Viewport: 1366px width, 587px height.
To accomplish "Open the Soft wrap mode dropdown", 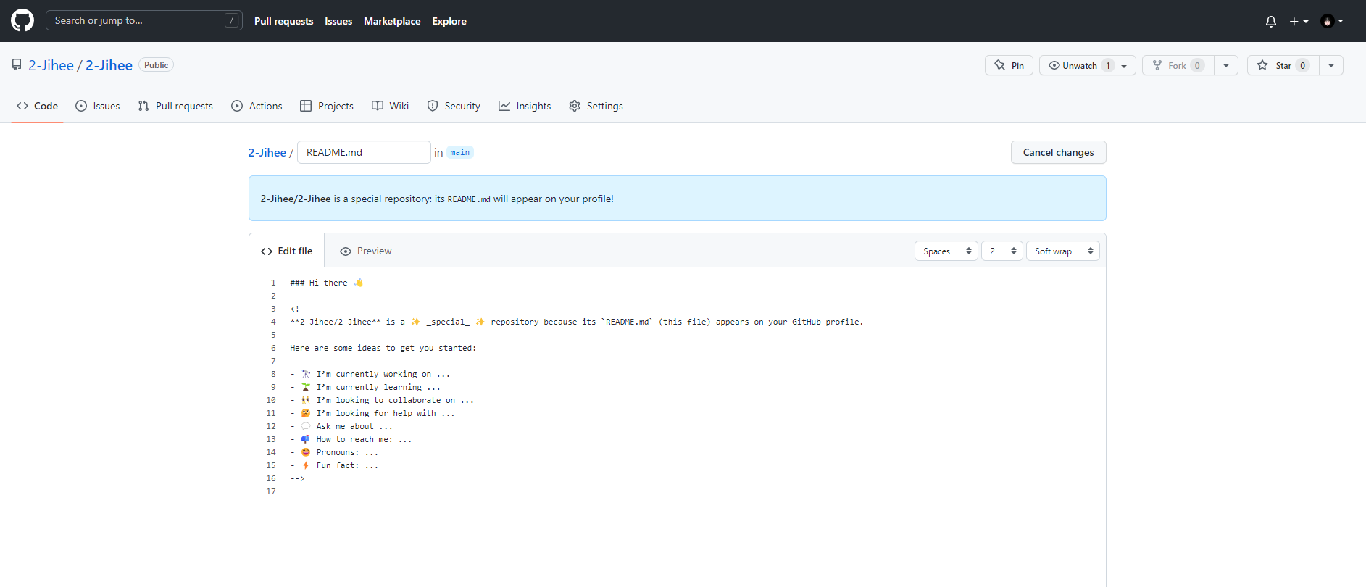I will [1063, 251].
